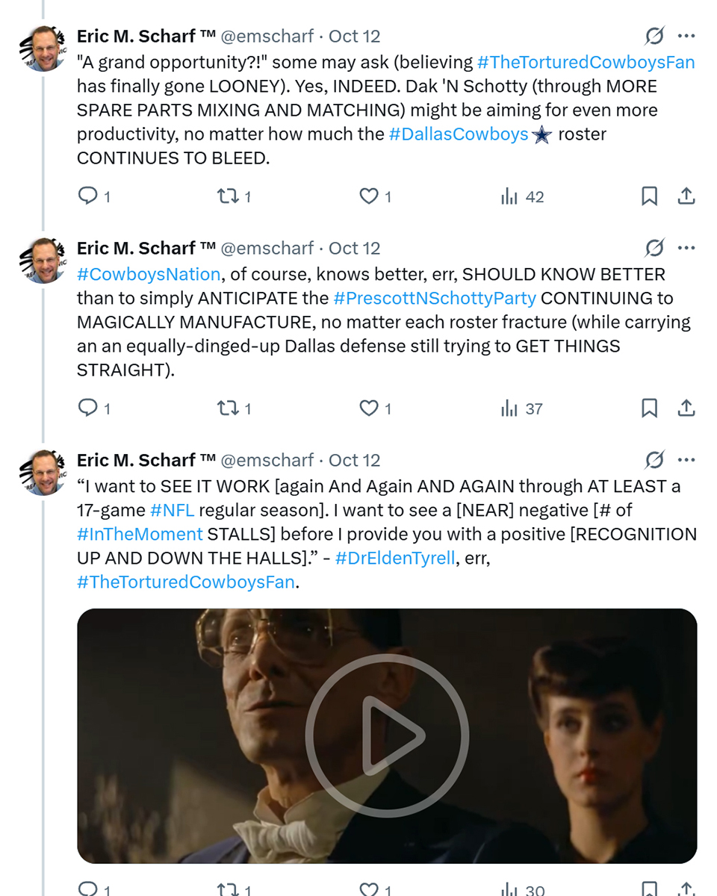Bookmark the first tweet with 42 views
Screen dimensions: 717x896
point(649,196)
